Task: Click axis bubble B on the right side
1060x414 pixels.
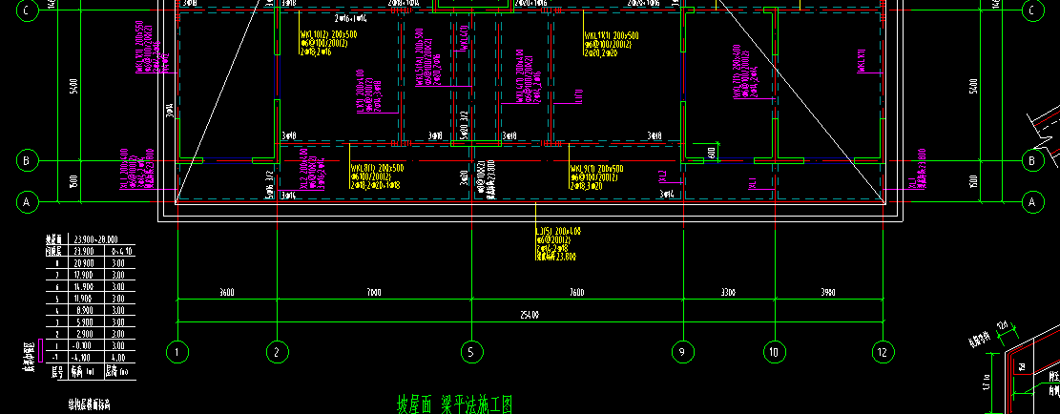Action: [1031, 161]
